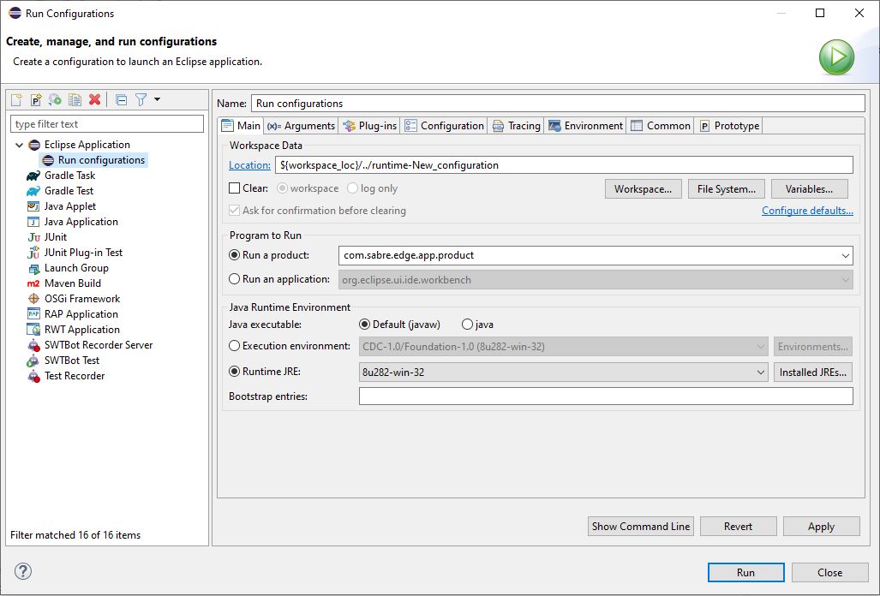Export the selected launch configuration
880x596 pixels.
tap(55, 100)
